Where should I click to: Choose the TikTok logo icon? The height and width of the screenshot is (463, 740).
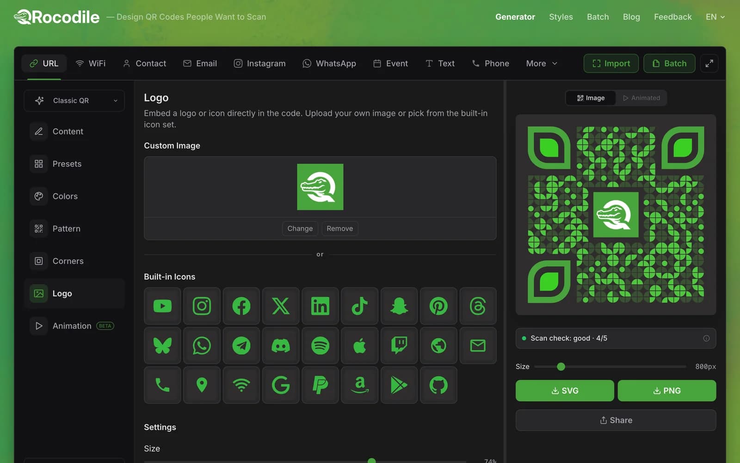point(359,306)
